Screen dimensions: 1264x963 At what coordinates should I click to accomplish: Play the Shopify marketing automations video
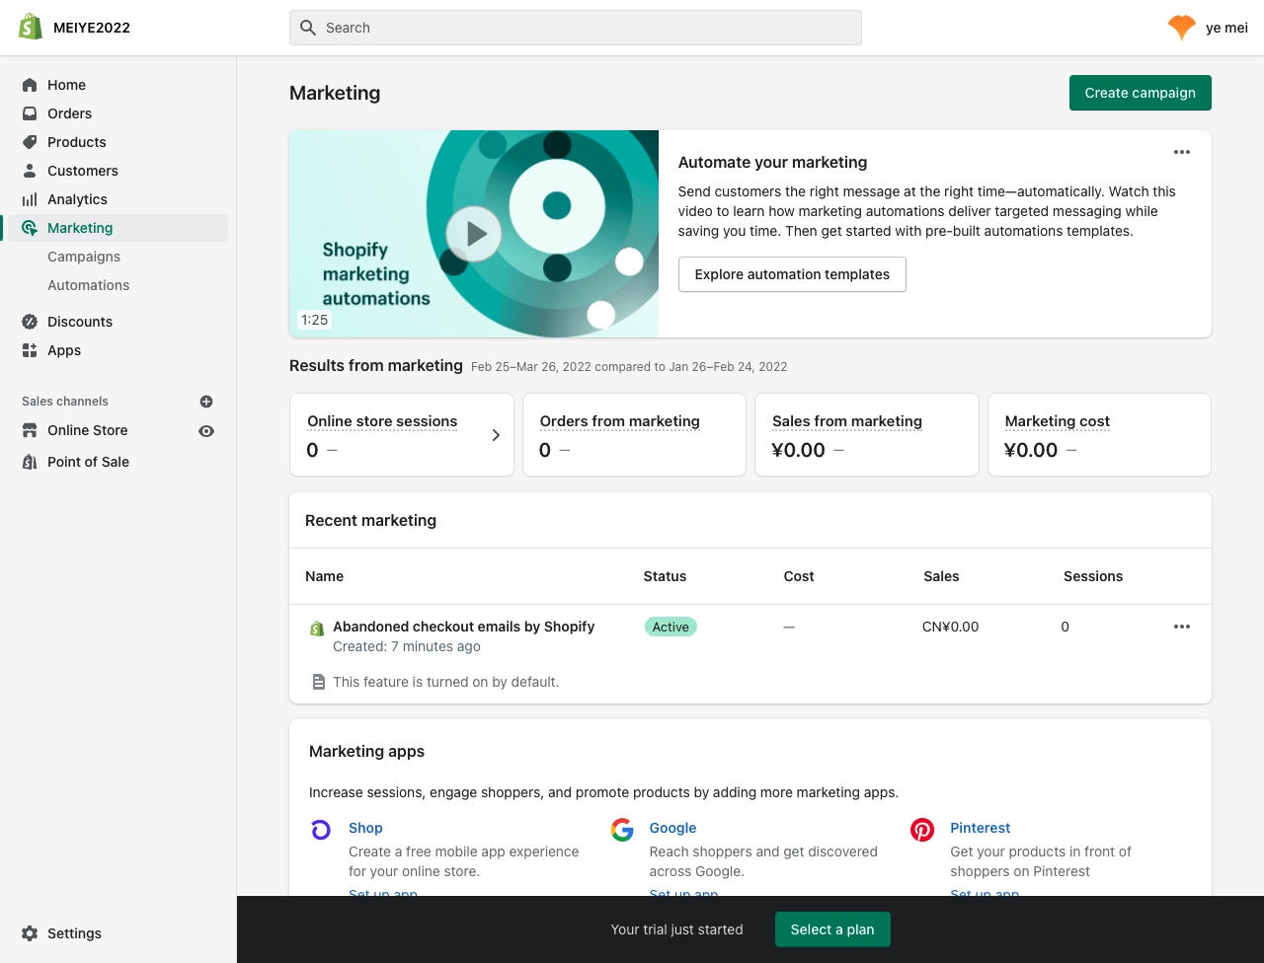tap(474, 234)
